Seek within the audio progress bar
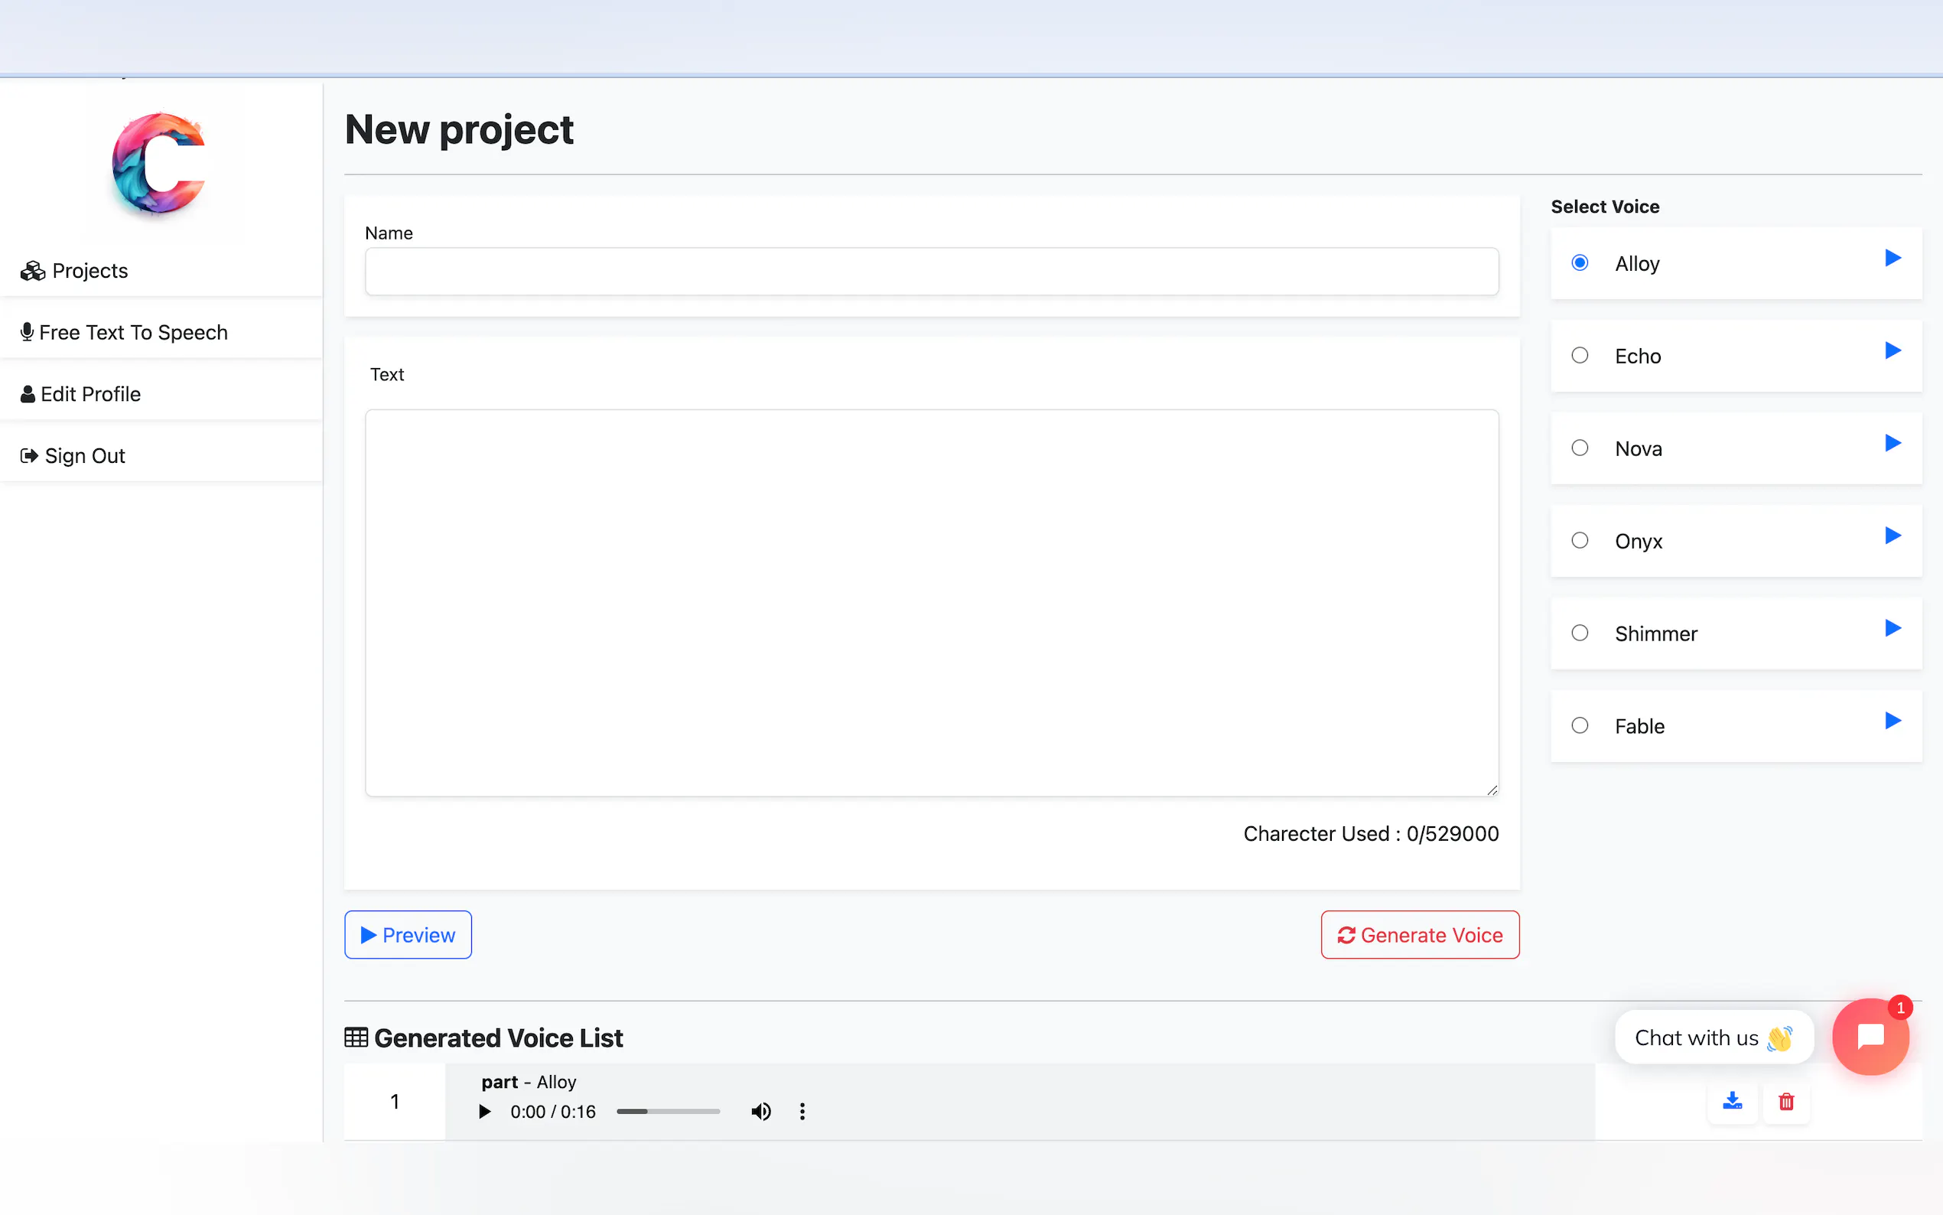1943x1215 pixels. [668, 1112]
